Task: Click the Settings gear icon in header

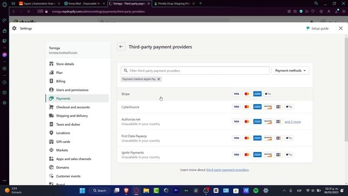Action: pyautogui.click(x=14, y=28)
